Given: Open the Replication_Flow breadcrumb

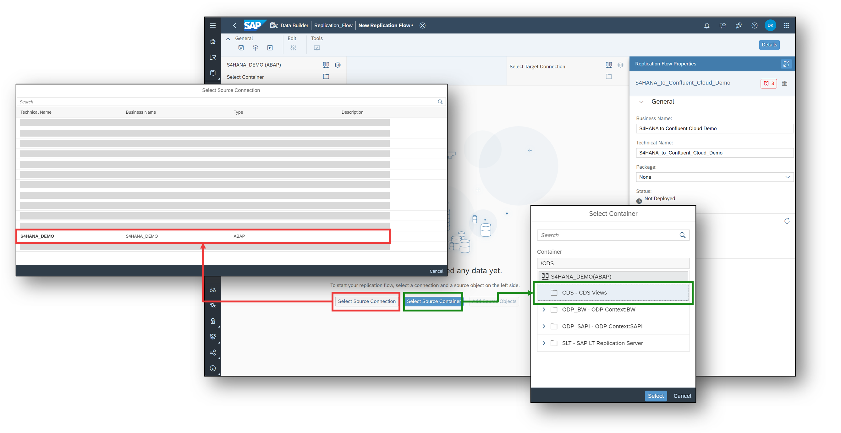Looking at the screenshot, I should [333, 25].
